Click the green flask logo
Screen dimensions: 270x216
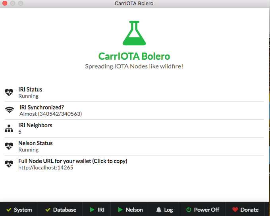(x=134, y=33)
